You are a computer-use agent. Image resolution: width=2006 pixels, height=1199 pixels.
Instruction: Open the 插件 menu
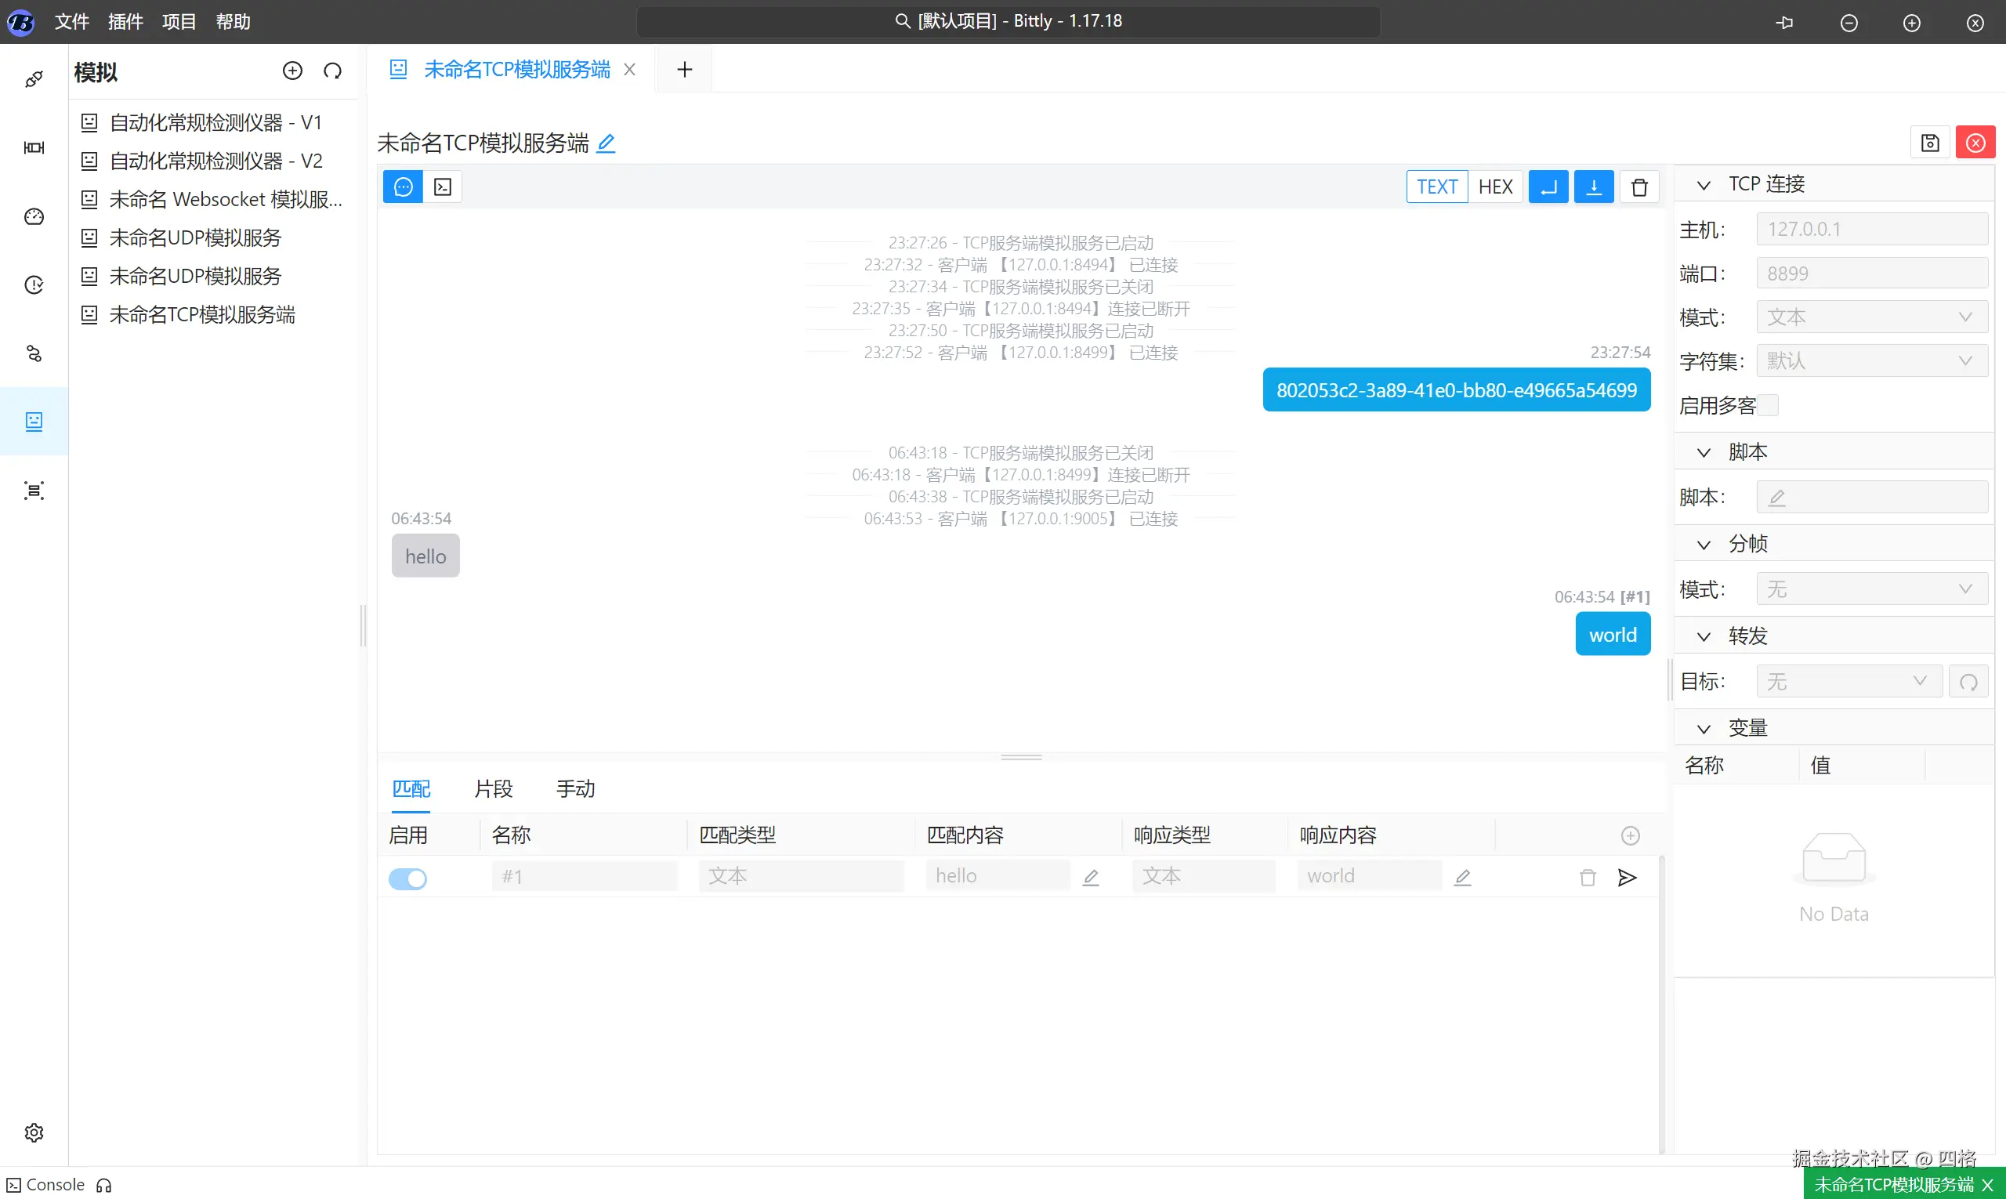[x=125, y=22]
